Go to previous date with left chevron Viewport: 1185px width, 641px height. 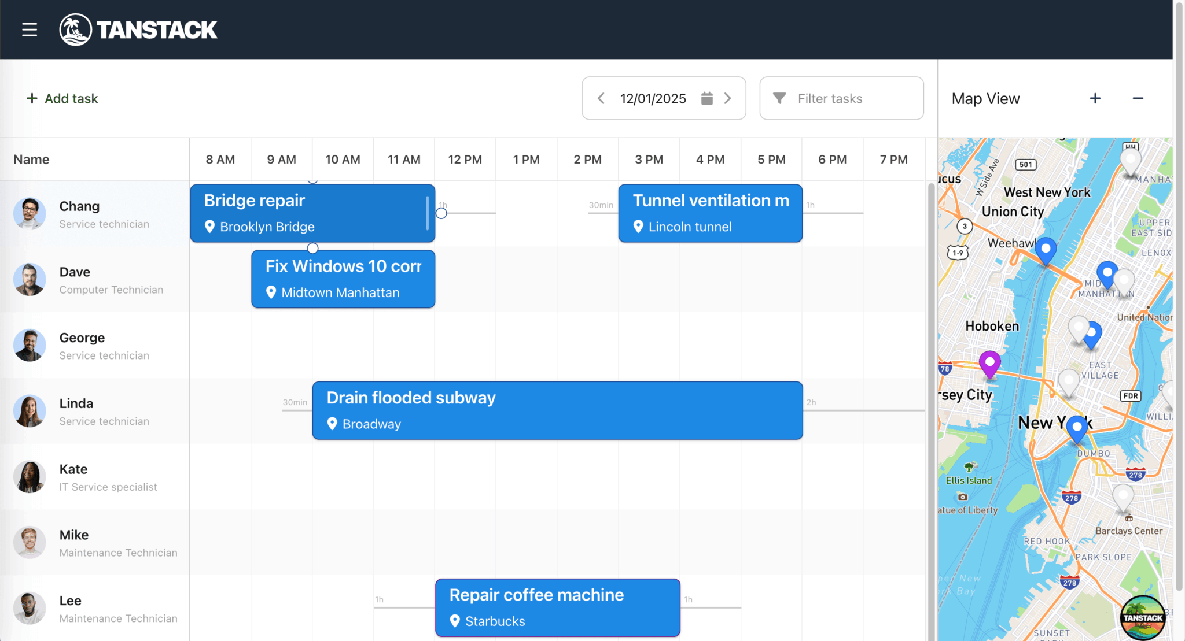pos(601,98)
